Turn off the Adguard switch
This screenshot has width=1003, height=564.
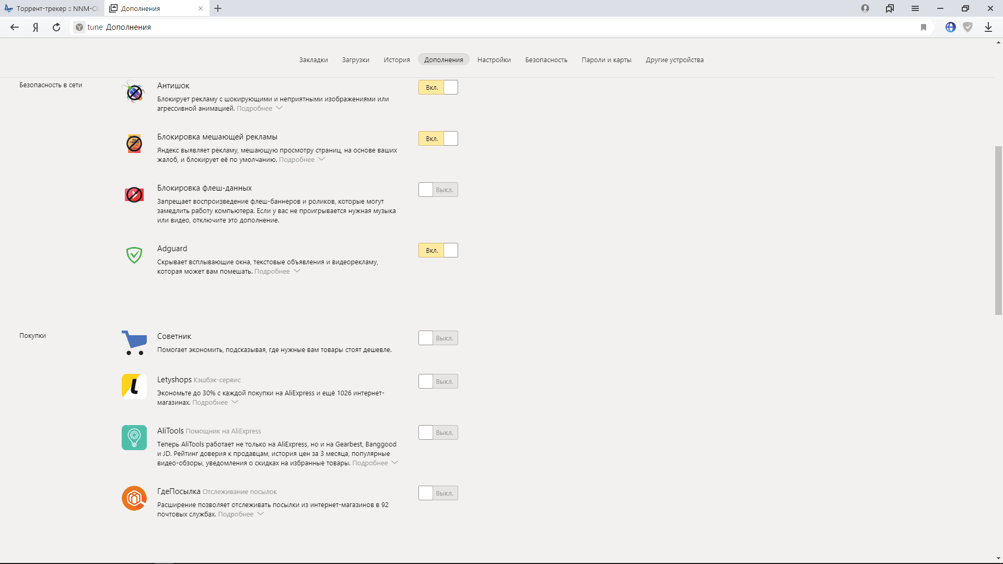tap(438, 250)
